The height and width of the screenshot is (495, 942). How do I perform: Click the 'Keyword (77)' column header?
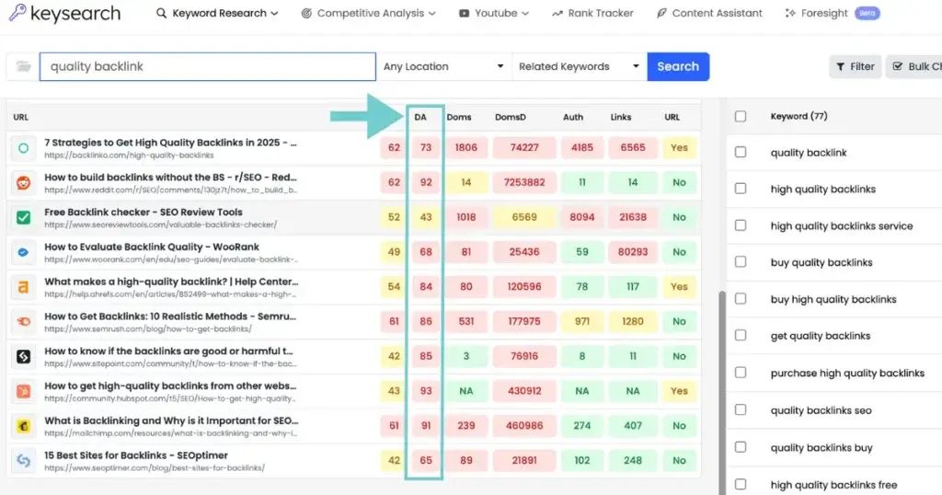point(799,117)
